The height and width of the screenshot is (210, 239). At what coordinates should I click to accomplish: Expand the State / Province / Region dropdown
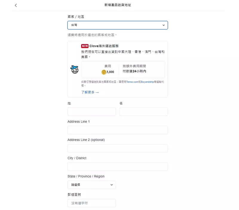(x=91, y=185)
